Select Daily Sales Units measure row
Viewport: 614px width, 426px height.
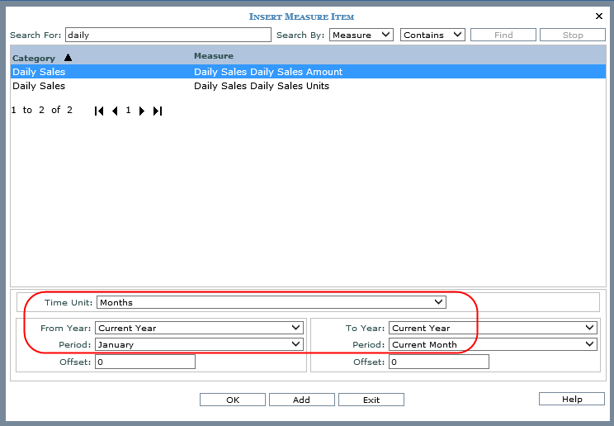[x=262, y=86]
